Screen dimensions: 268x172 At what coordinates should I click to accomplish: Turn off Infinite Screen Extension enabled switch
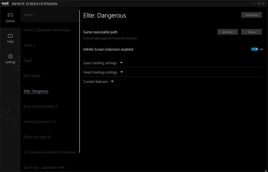(x=255, y=49)
